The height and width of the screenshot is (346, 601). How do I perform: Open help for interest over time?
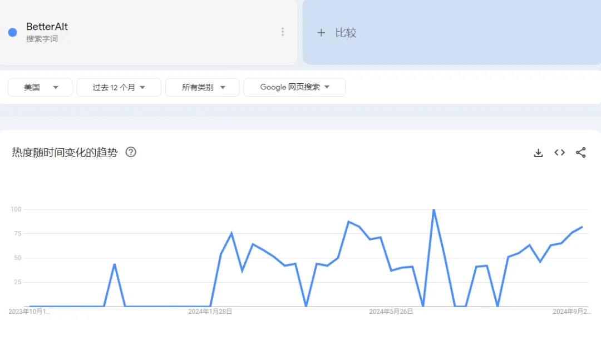click(x=131, y=152)
